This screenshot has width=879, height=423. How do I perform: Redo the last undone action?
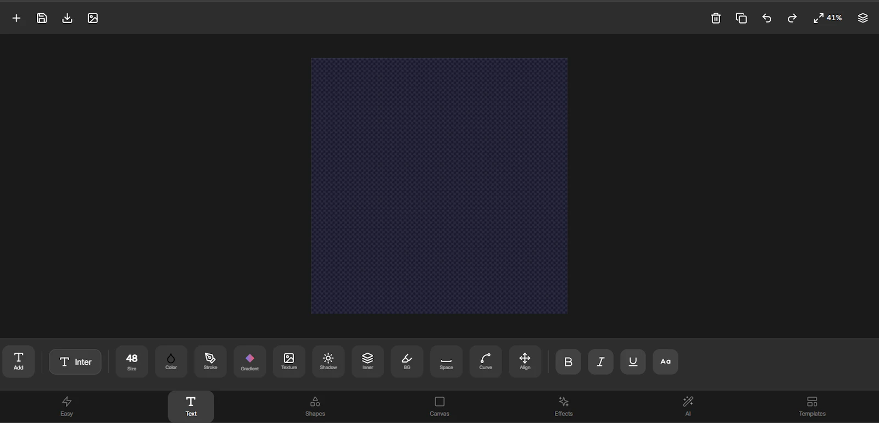[792, 18]
